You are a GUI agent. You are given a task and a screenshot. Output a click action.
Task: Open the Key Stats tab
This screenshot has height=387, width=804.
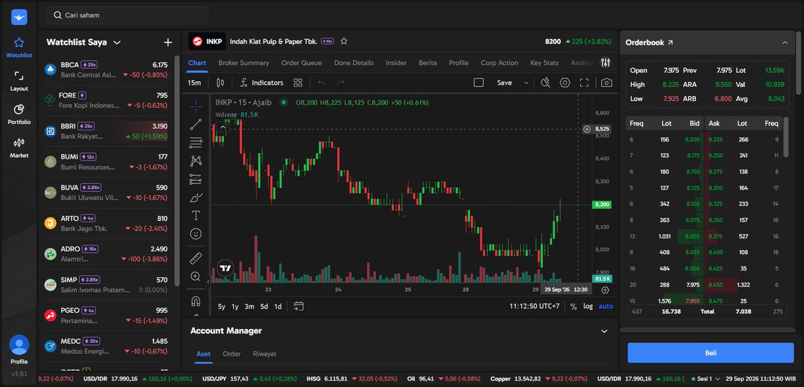click(544, 63)
